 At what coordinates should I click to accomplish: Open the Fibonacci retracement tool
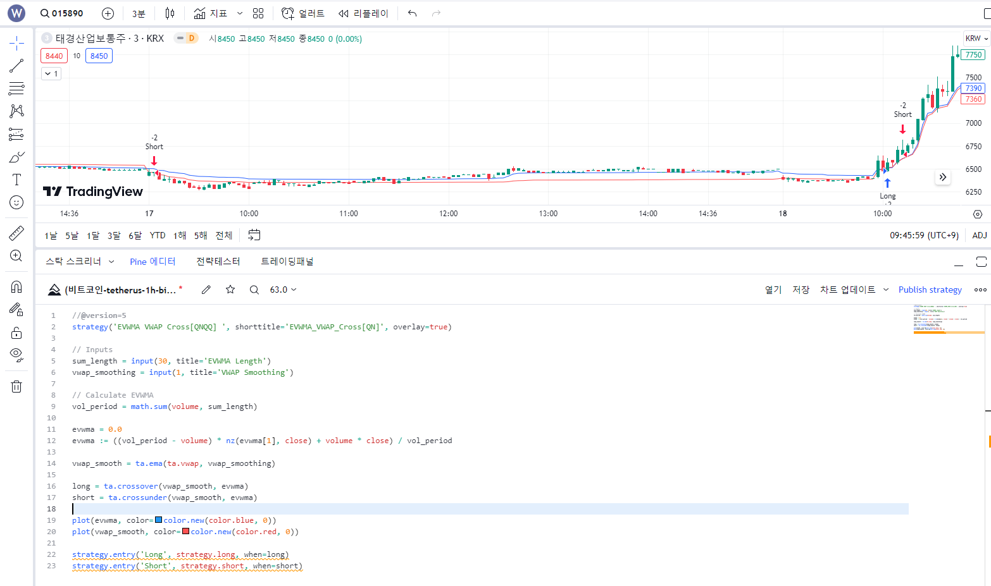(x=16, y=89)
